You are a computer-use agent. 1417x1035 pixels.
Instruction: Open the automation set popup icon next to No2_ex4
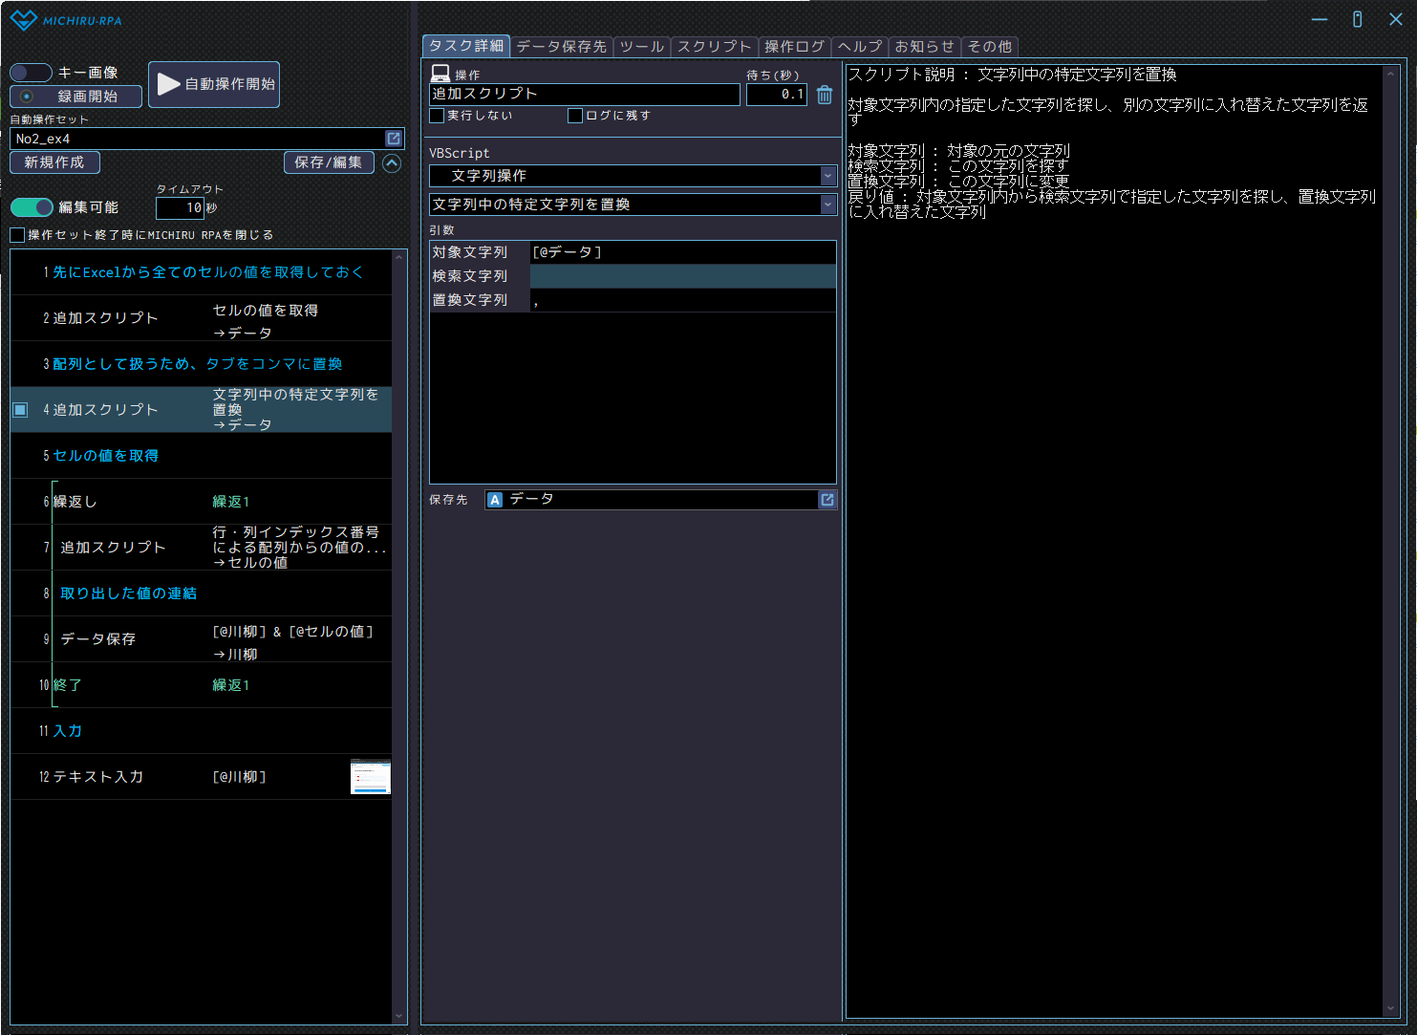(x=393, y=139)
